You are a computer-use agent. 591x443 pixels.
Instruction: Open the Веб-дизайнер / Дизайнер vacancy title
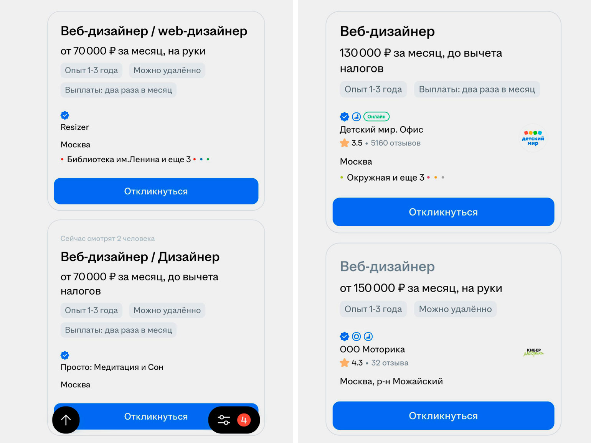140,257
